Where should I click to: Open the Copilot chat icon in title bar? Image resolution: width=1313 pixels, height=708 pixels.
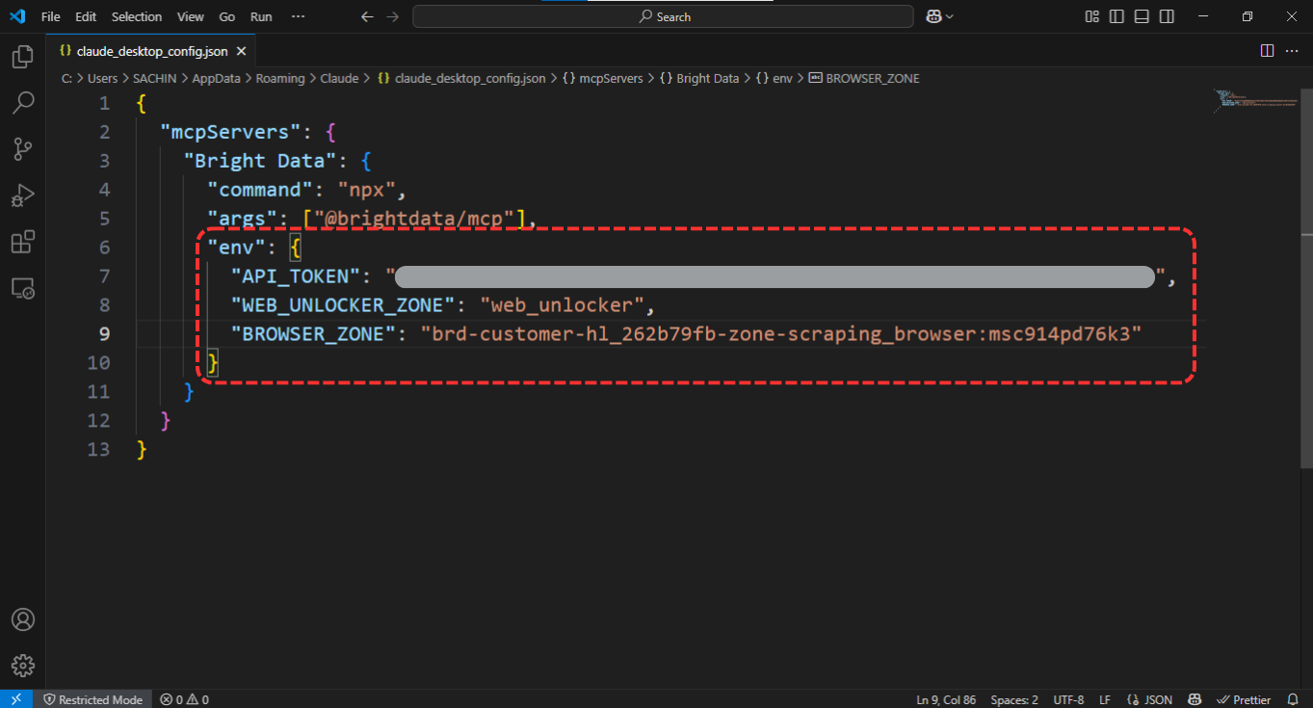[x=932, y=16]
